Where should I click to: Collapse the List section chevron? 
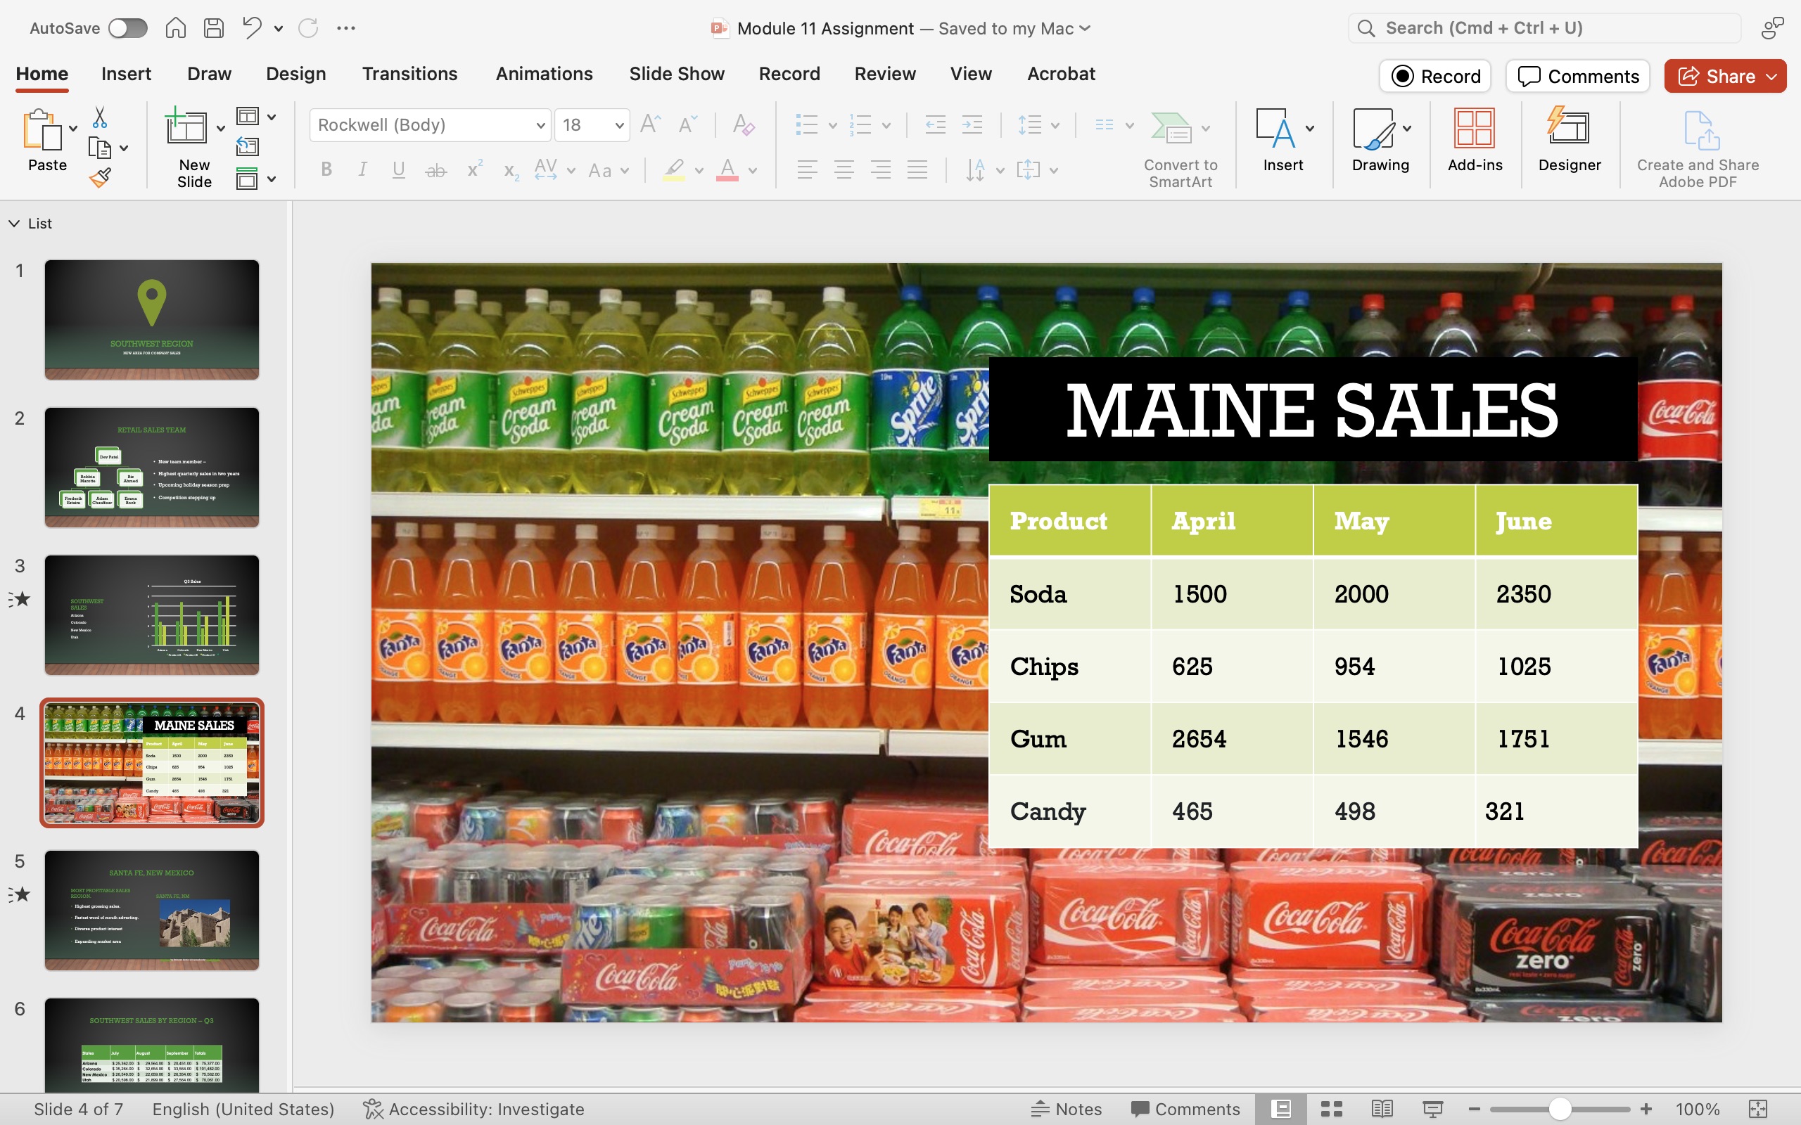pyautogui.click(x=14, y=223)
